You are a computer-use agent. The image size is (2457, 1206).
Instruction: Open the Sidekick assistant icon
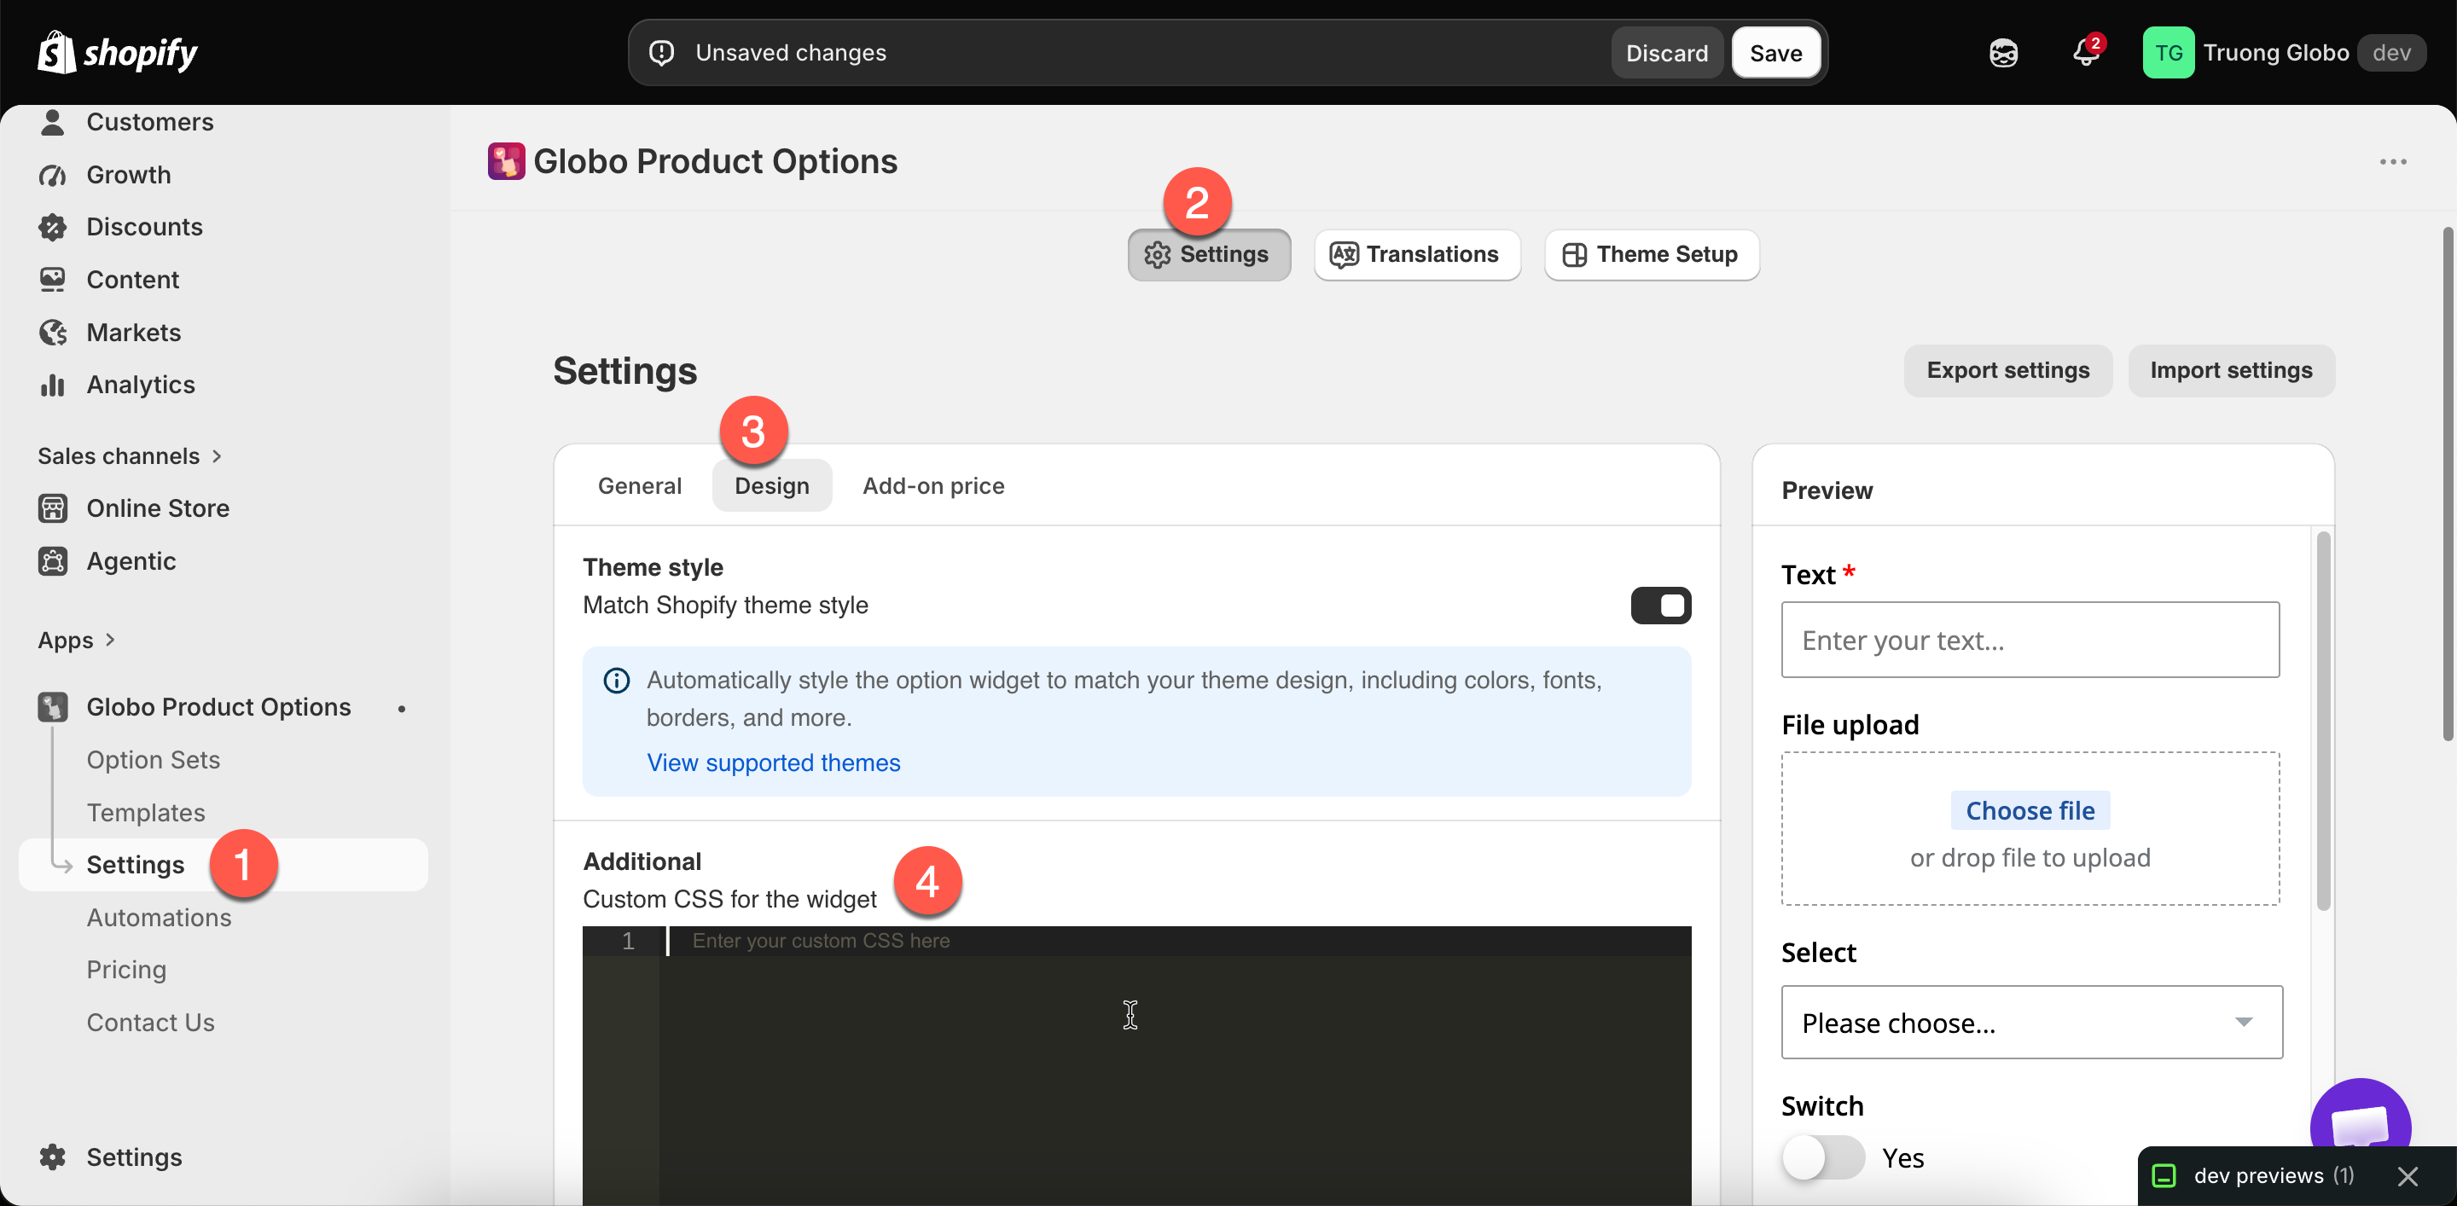(x=2003, y=52)
